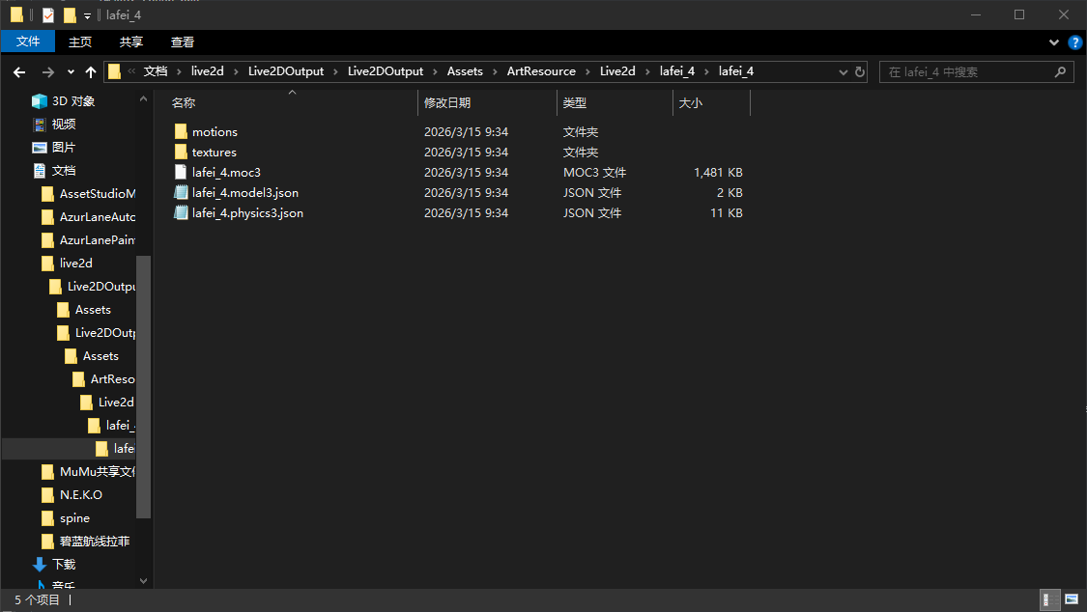Click the Up one level arrow
Viewport: 1087px width, 612px height.
coord(91,72)
